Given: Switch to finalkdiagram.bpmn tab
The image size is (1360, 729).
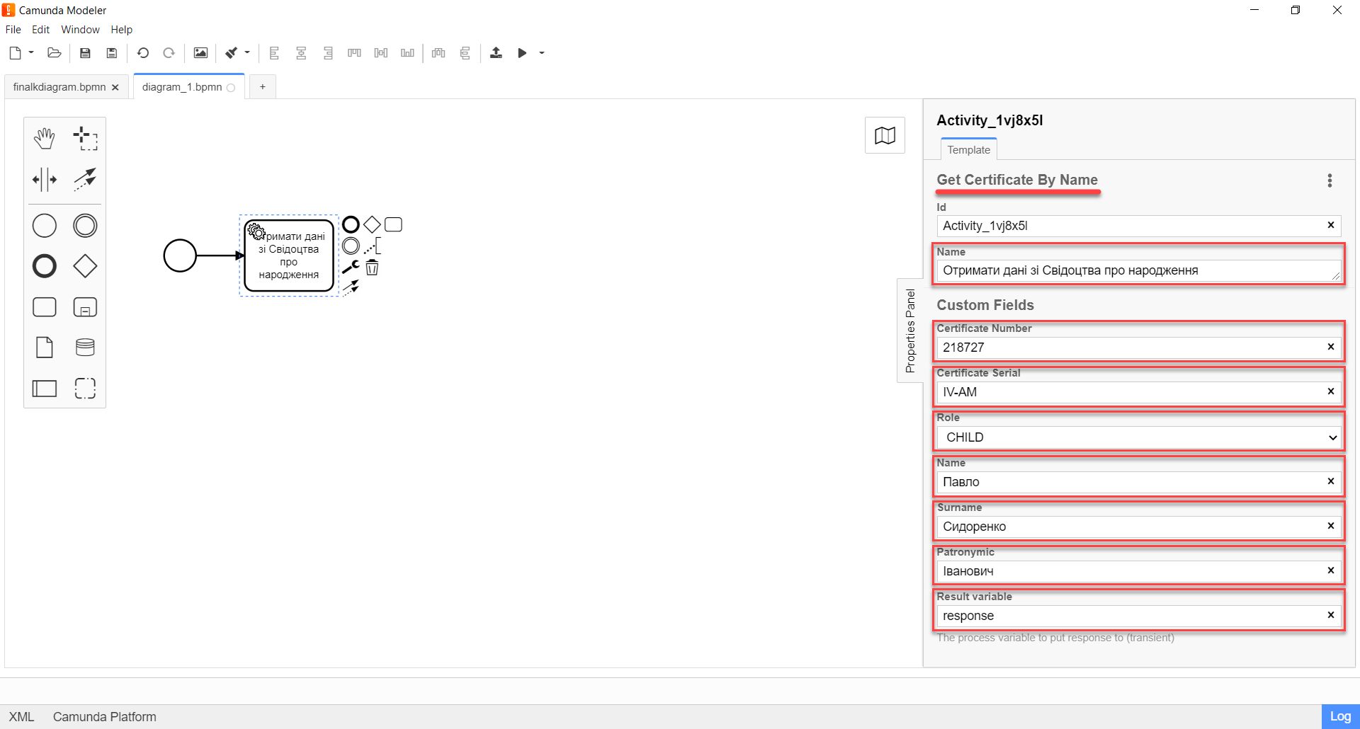Looking at the screenshot, I should click(x=59, y=87).
